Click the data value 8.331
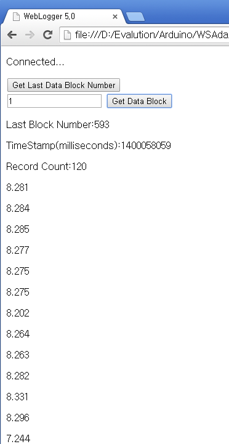229x444 pixels. pos(17,397)
